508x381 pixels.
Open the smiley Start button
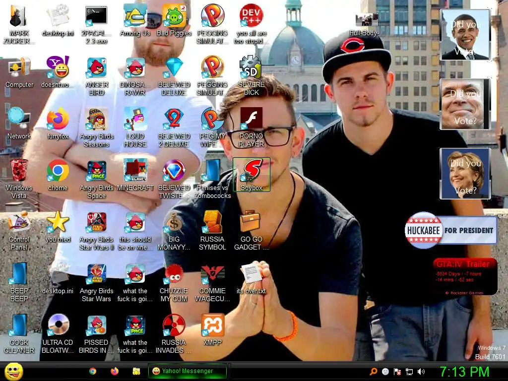[x=13, y=371]
